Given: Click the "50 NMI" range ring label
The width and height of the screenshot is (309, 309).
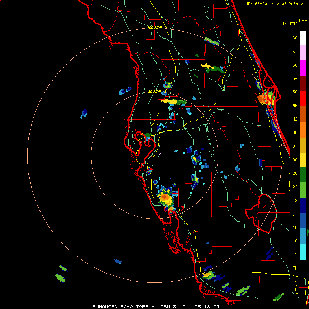Looking at the screenshot, I should [x=154, y=92].
